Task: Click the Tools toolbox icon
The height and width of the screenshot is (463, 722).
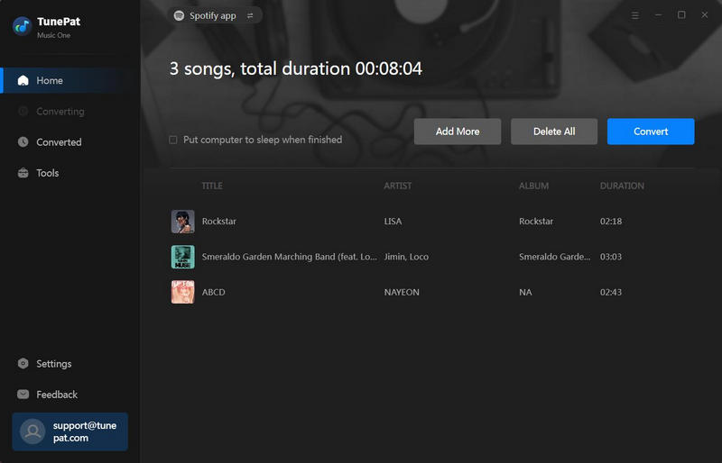Action: (23, 173)
